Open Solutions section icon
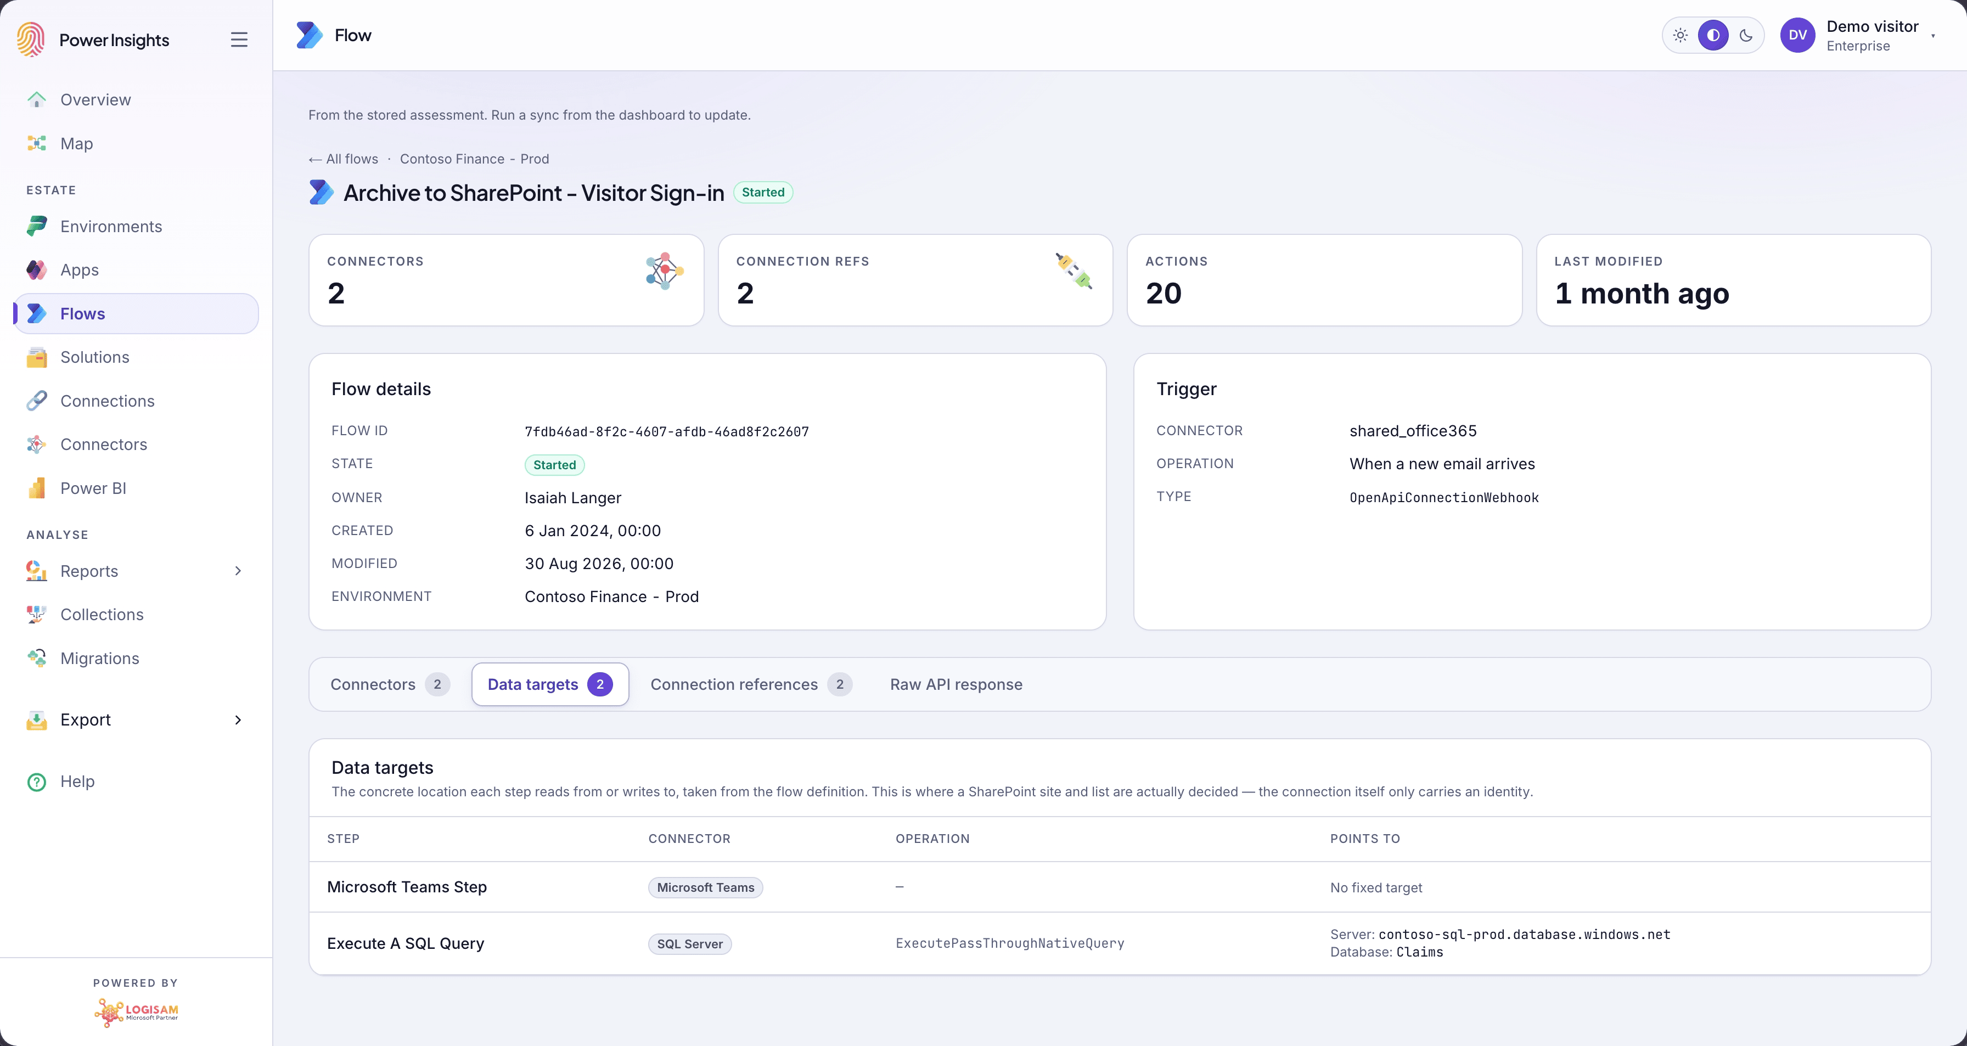Viewport: 1967px width, 1046px height. [36, 357]
